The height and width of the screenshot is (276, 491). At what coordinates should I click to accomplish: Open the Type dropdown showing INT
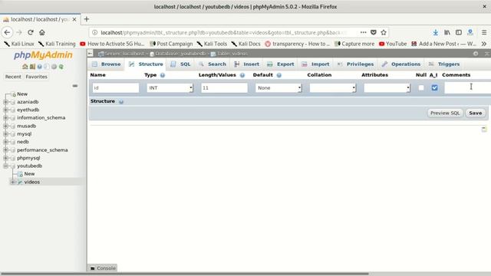tap(170, 88)
